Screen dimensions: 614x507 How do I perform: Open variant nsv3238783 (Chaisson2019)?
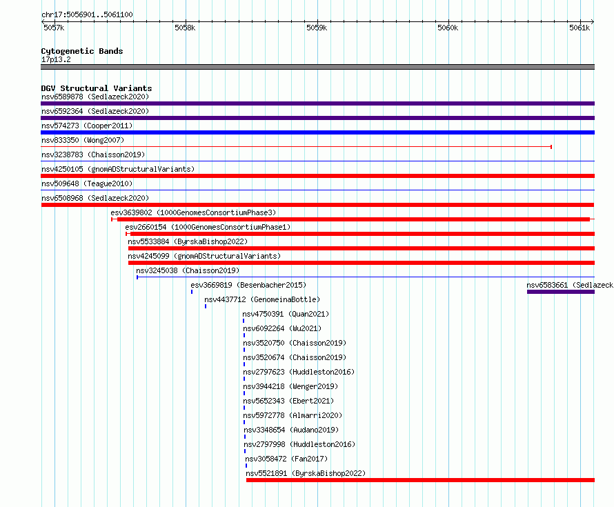coord(93,155)
